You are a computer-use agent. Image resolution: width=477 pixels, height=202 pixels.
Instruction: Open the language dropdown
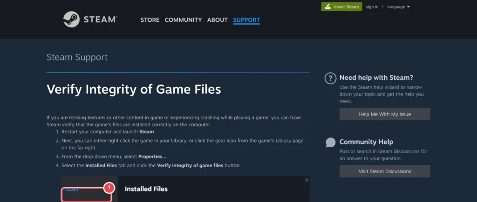398,7
